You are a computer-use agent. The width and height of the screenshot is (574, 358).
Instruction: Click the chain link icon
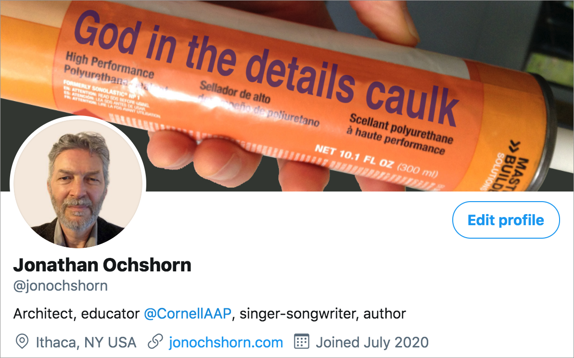pyautogui.click(x=155, y=342)
